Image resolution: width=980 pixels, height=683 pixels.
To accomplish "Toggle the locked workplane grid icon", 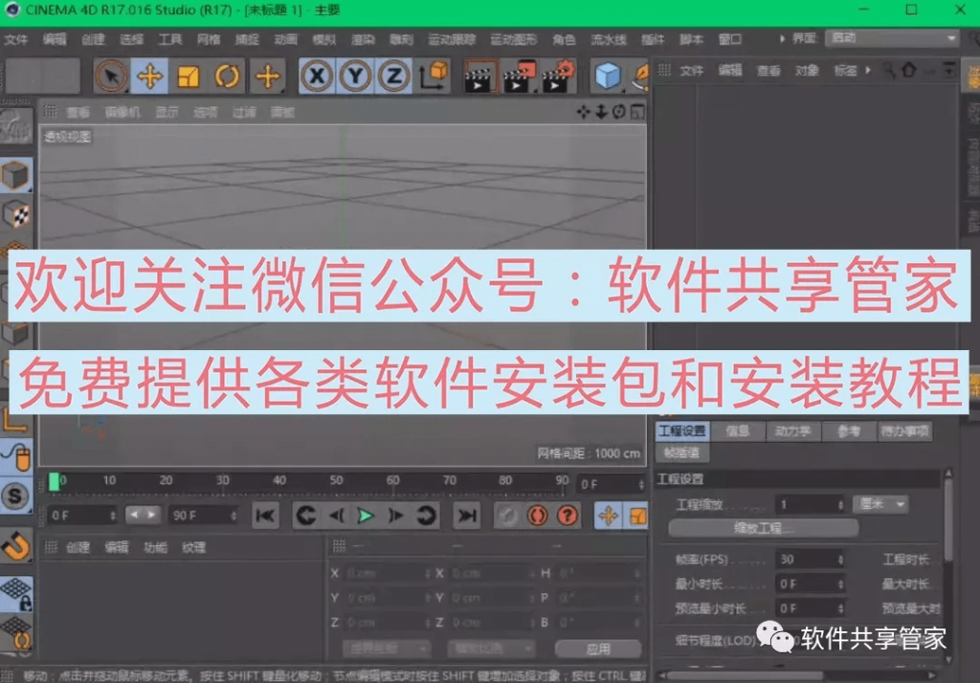I will 15,594.
